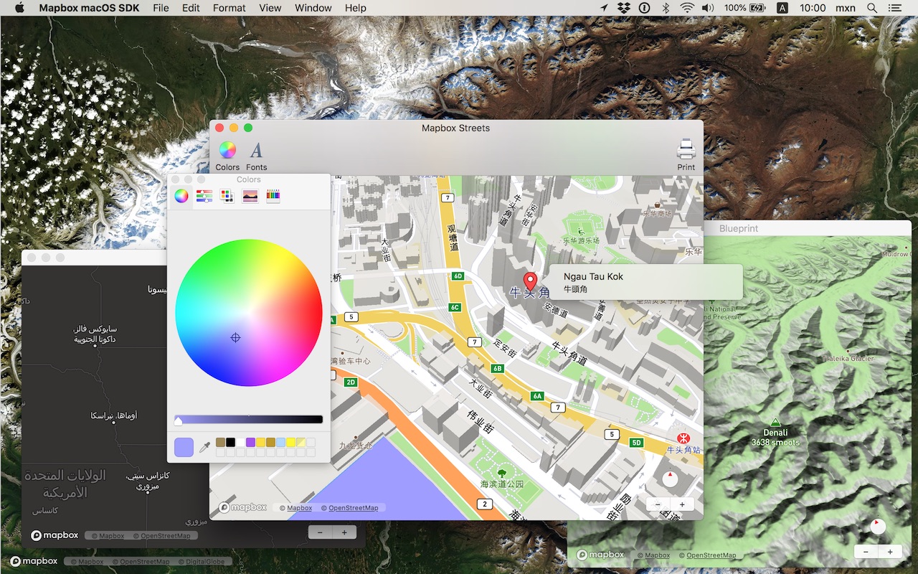918x574 pixels.
Task: Open Spotlight search in menu bar
Action: 872,8
